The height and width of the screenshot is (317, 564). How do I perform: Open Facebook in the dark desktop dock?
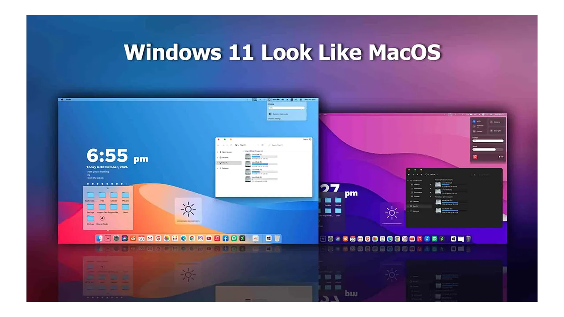pos(427,239)
